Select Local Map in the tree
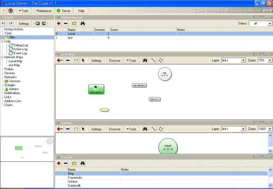 pyautogui.click(x=16, y=61)
